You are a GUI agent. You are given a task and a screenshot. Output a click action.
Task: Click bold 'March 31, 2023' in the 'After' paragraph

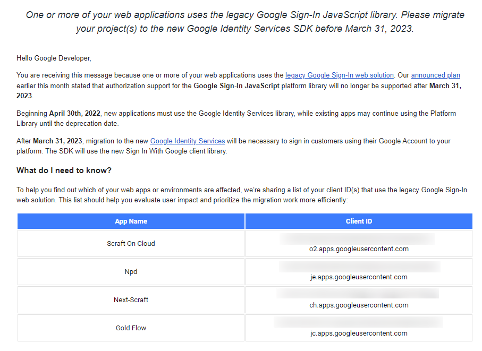coord(57,141)
